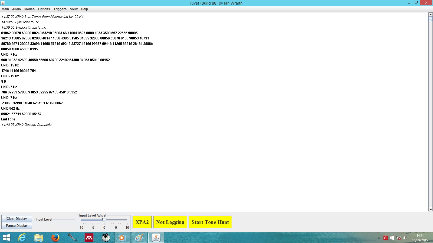Toggle the Not Logging status button
433x243 pixels.
click(170, 222)
